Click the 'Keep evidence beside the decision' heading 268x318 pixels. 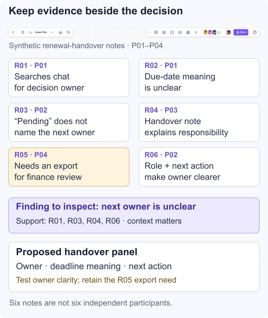point(96,11)
